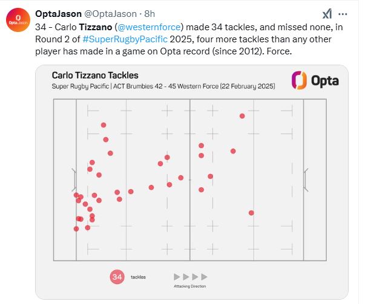This screenshot has height=304, width=371.
Task: Open the tweet's three-dot more menu
Action: pos(343,14)
